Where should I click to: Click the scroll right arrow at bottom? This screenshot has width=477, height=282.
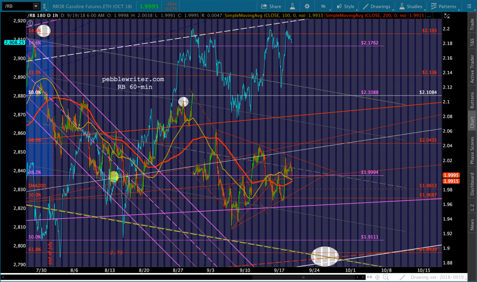pos(363,277)
